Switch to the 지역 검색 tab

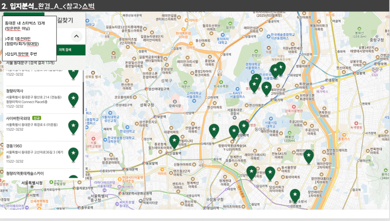[65, 50]
